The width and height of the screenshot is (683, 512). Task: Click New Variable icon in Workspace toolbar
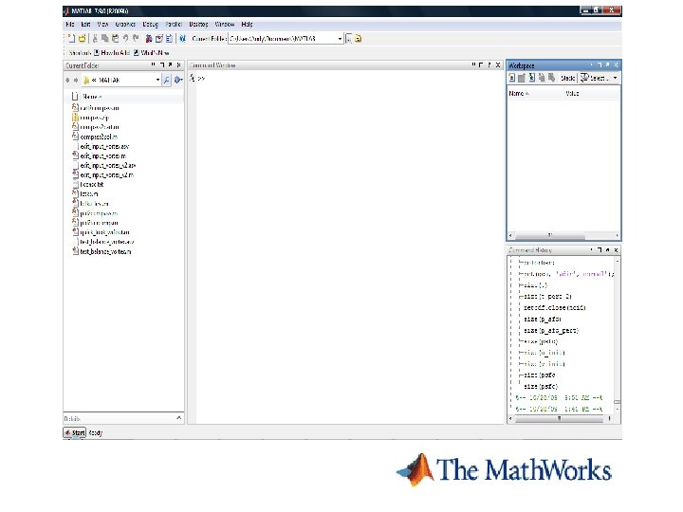coord(512,78)
